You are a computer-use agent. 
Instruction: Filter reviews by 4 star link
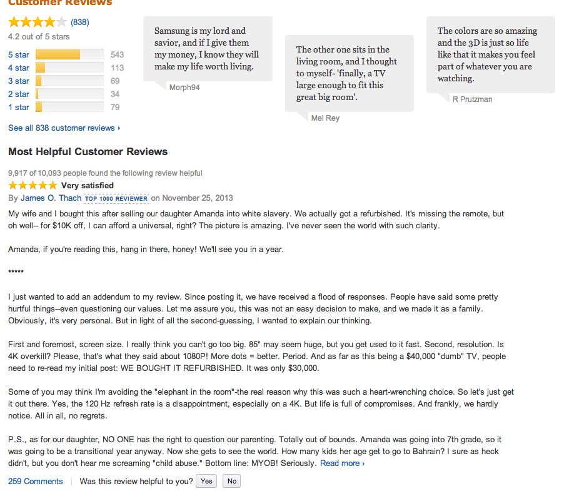[x=19, y=68]
